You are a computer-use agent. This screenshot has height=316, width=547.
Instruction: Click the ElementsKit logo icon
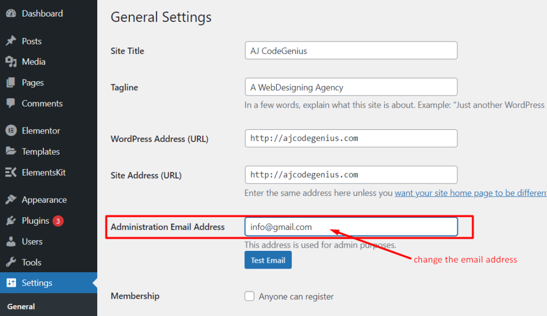[x=11, y=172]
